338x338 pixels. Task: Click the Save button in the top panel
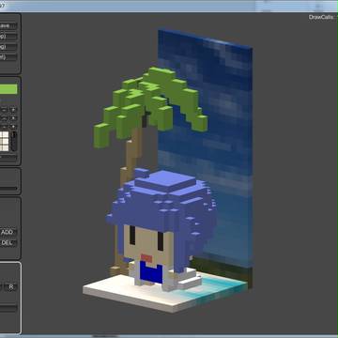(8, 25)
